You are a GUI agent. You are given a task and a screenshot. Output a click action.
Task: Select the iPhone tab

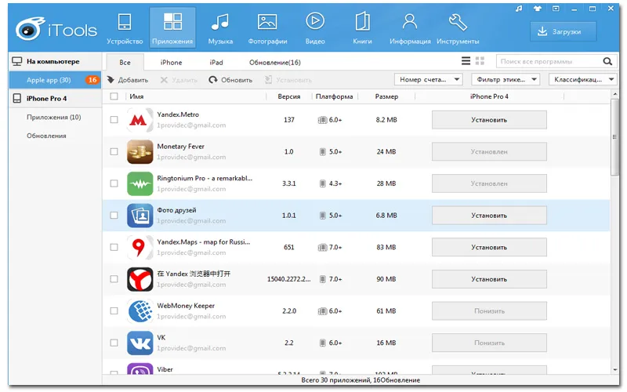(x=171, y=63)
